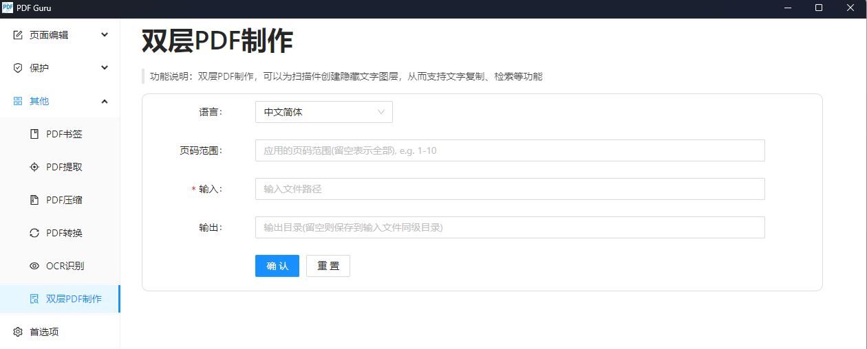Click the shield icon beside 保护
867x349 pixels.
coord(18,68)
